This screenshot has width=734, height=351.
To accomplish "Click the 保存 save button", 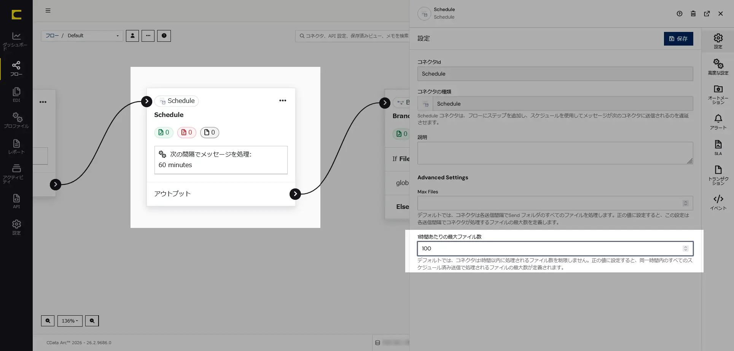I will click(678, 39).
